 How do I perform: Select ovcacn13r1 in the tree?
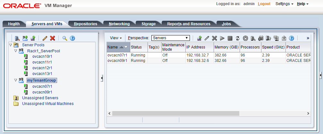click(42, 74)
